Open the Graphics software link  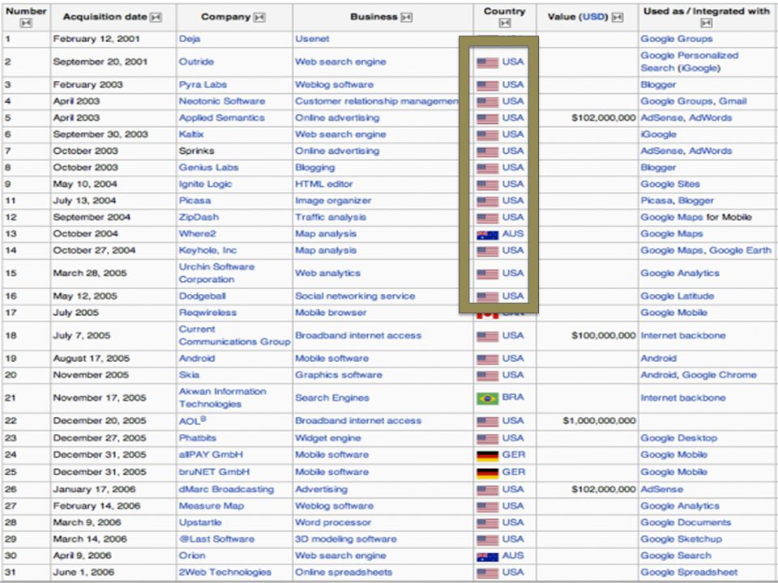339,375
